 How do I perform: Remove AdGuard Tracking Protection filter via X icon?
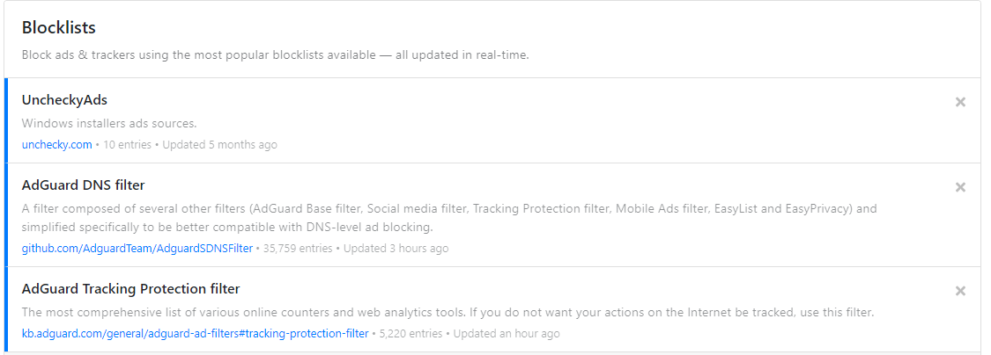pos(960,291)
